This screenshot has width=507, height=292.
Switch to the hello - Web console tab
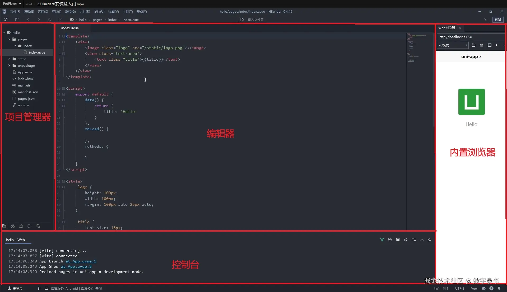pyautogui.click(x=16, y=240)
